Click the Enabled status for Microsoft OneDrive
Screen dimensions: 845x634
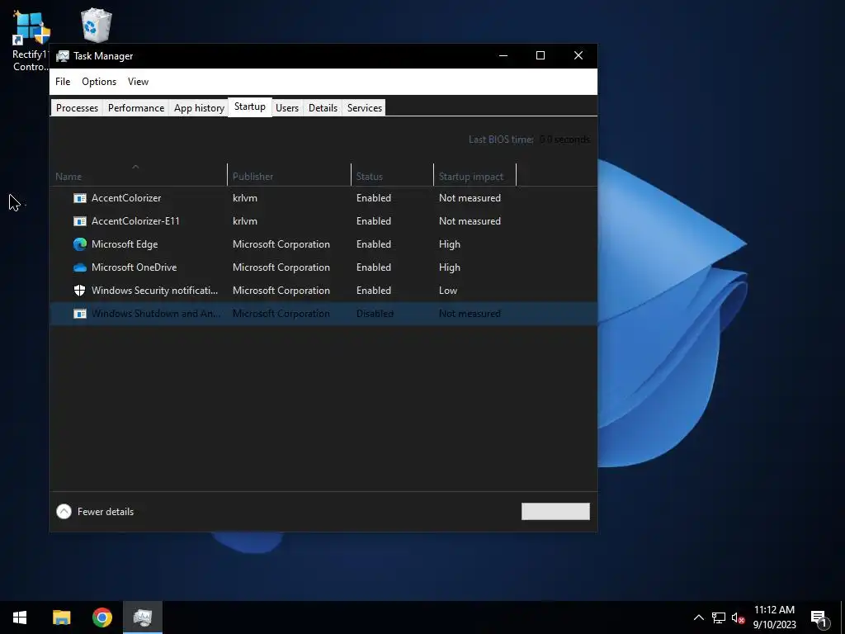click(x=374, y=267)
